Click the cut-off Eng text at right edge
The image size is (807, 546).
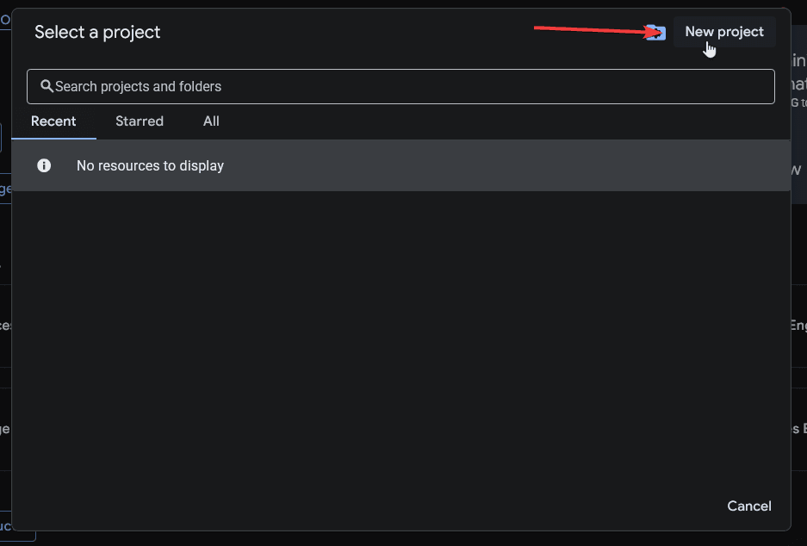(798, 326)
